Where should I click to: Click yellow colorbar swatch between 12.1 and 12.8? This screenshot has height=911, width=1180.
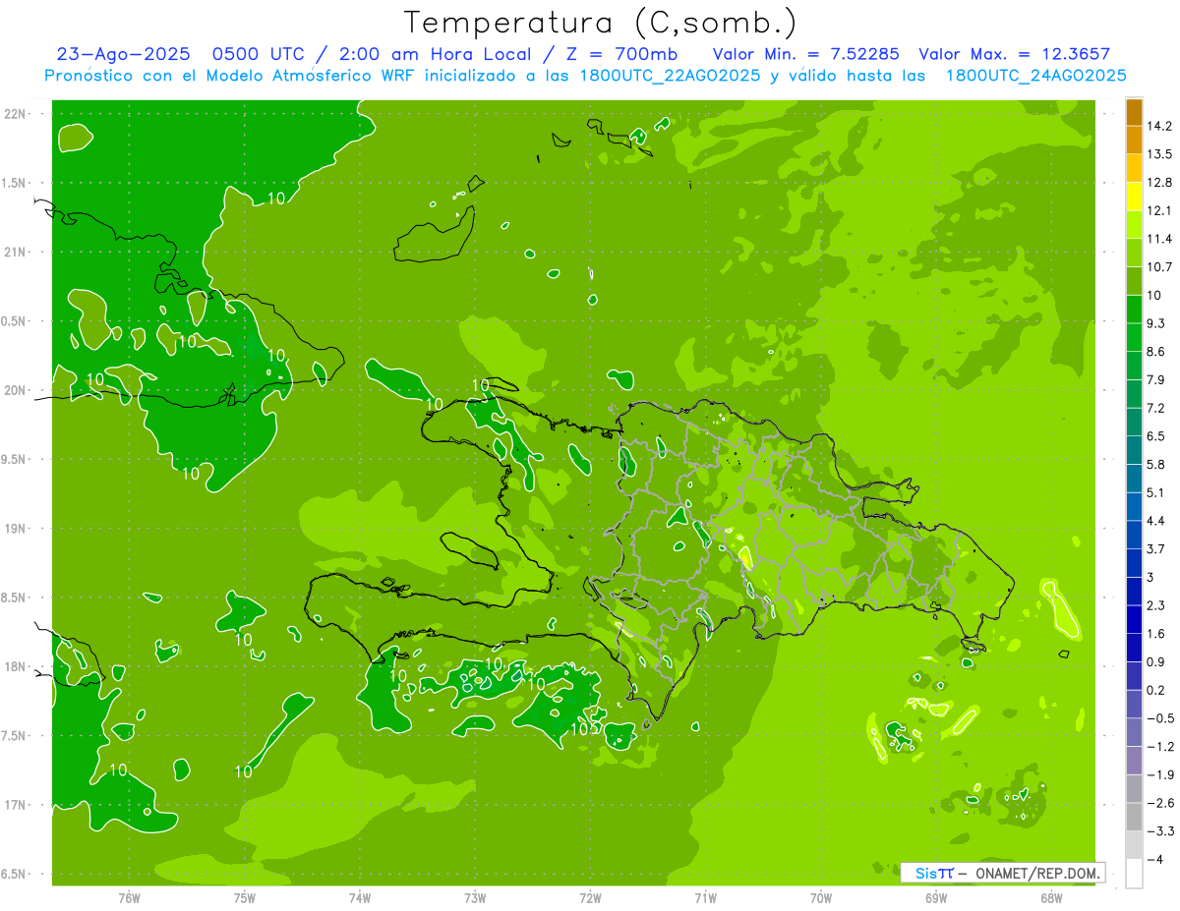(x=1134, y=197)
